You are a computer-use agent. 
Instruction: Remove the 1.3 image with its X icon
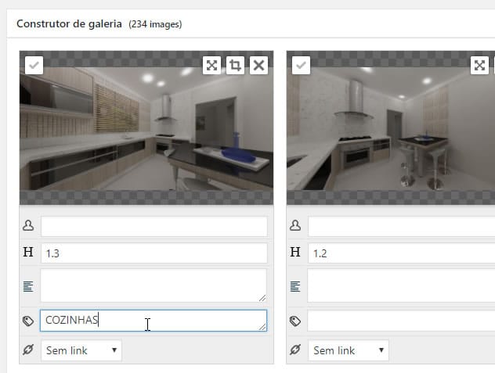pos(259,65)
